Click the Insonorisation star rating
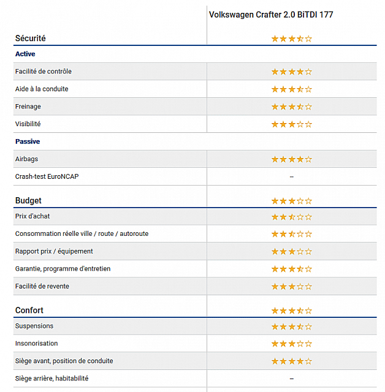This screenshot has width=385, height=392. pyautogui.click(x=291, y=344)
